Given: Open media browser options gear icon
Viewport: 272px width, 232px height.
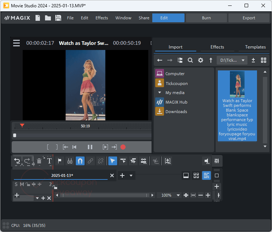Looking at the screenshot, I should click(x=201, y=60).
